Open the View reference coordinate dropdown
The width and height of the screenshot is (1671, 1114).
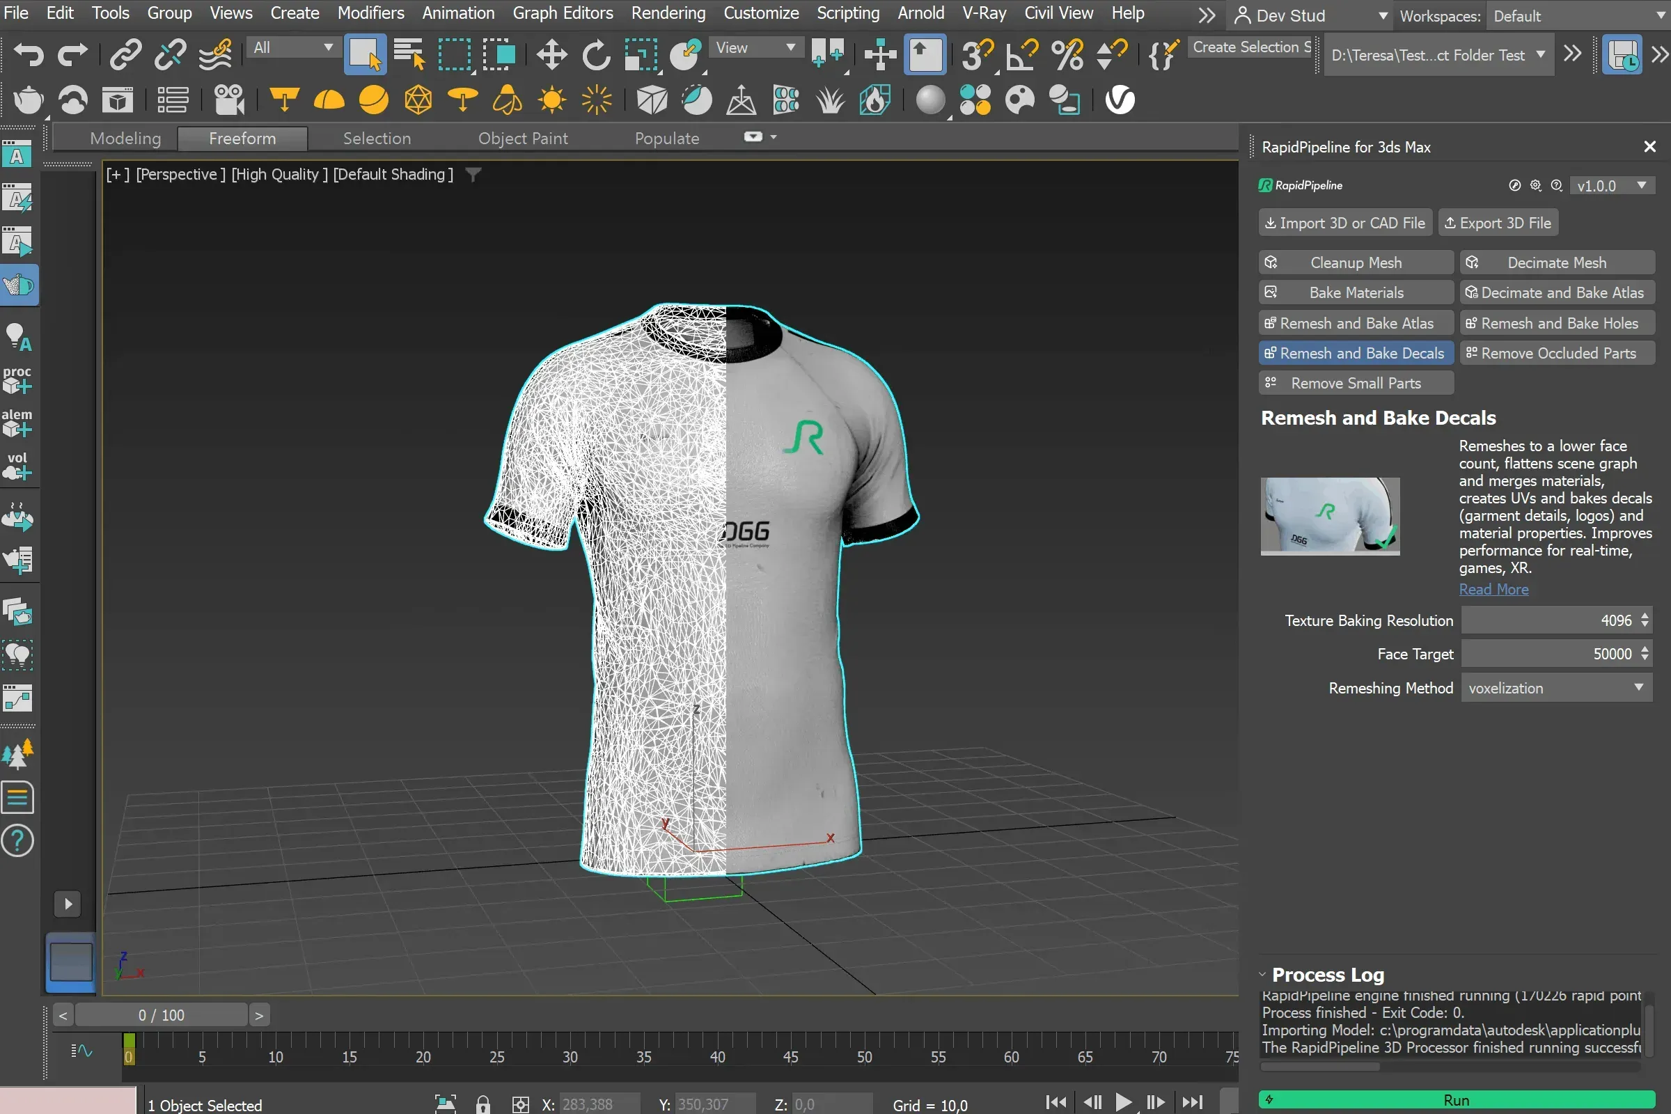coord(755,47)
